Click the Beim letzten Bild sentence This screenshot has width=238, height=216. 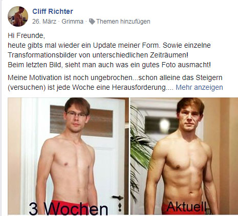pyautogui.click(x=109, y=65)
